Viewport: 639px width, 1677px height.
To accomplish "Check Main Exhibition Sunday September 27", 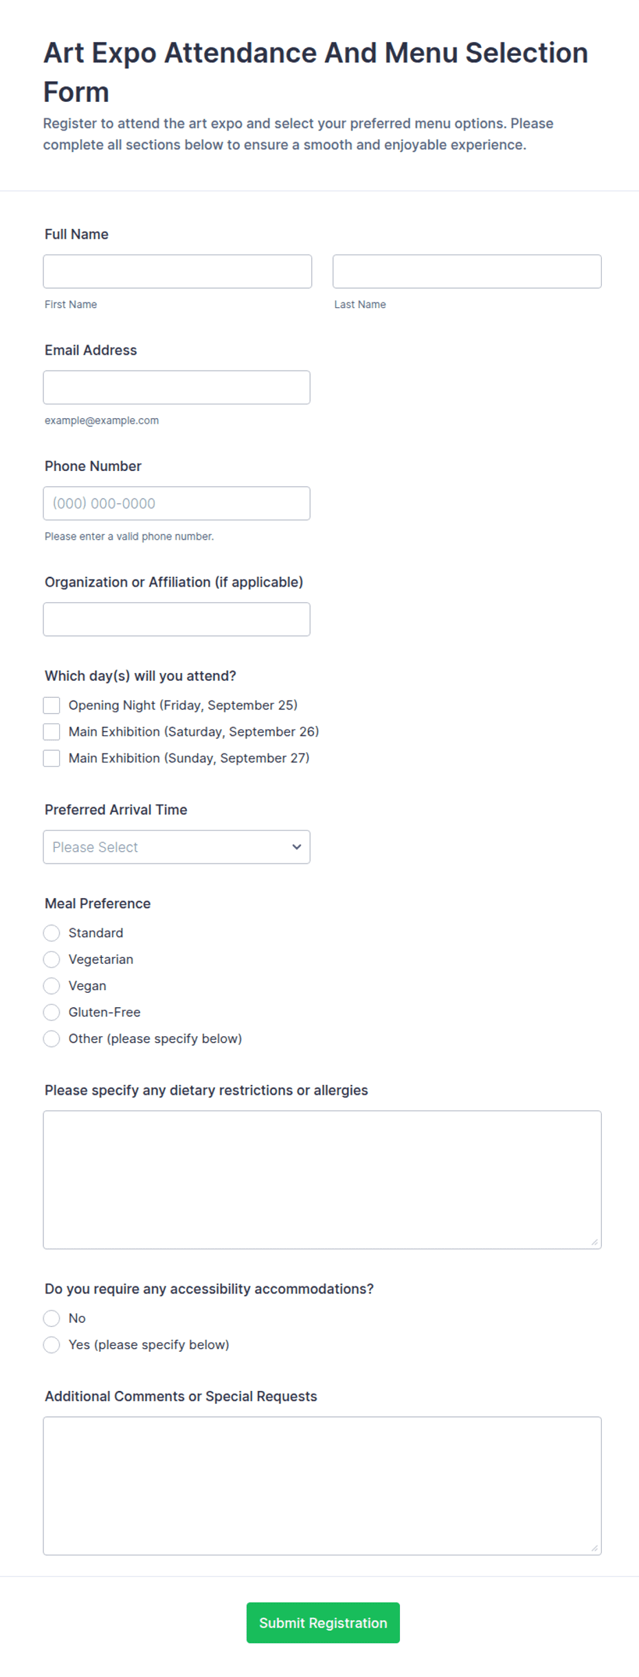I will pyautogui.click(x=52, y=758).
